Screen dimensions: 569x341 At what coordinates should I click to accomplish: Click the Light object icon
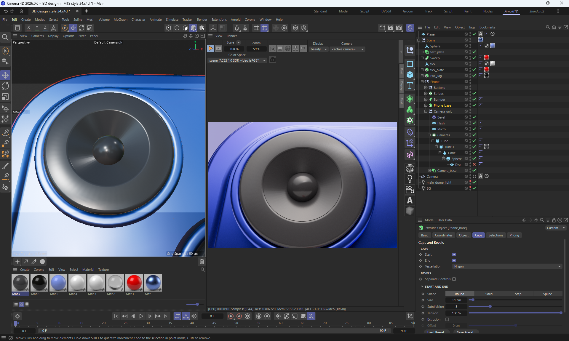(410, 179)
